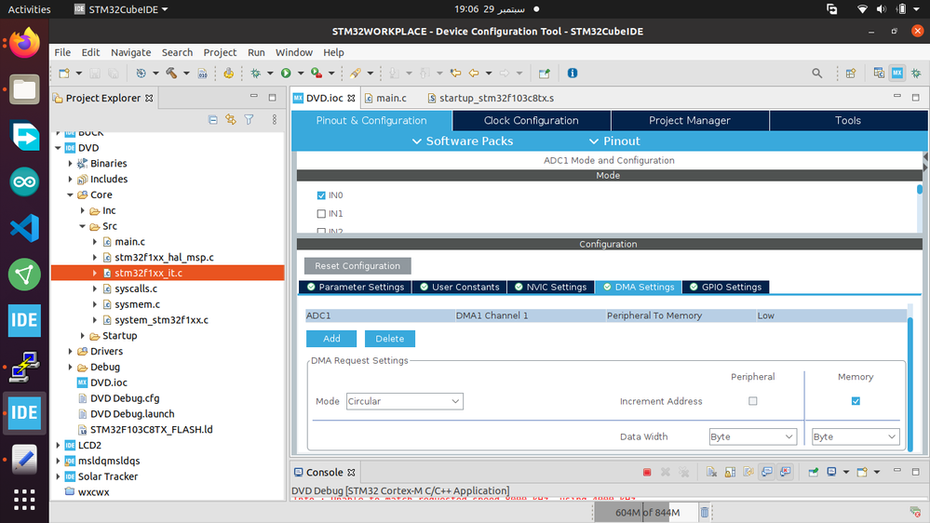Open Memory Data Width dropdown
This screenshot has width=930, height=523.
coord(856,437)
